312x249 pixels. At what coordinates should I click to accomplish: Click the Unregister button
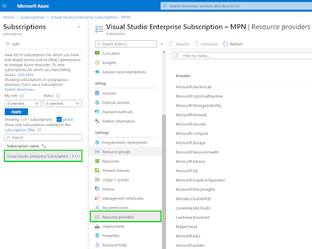click(207, 44)
